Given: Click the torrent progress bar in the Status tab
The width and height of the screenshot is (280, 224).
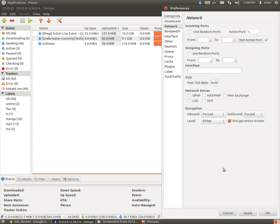Looking at the screenshot, I should (x=82, y=185).
